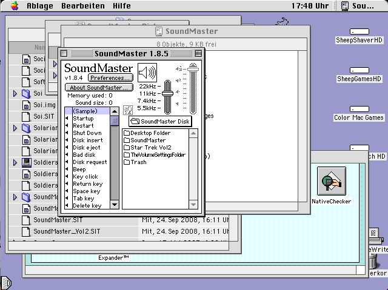The height and width of the screenshot is (290, 388).
Task: Select the SoundMaster folder in the file list
Action: [144, 140]
